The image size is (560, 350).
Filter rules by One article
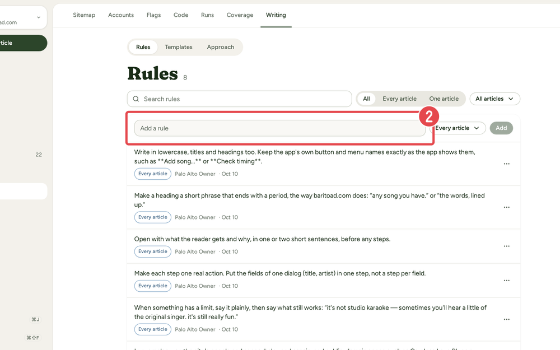tap(444, 99)
